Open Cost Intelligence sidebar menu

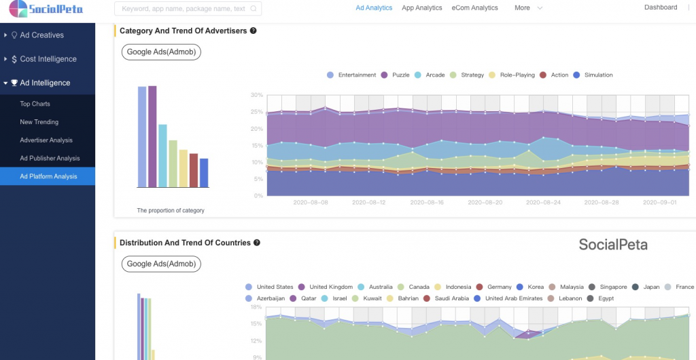(x=48, y=59)
